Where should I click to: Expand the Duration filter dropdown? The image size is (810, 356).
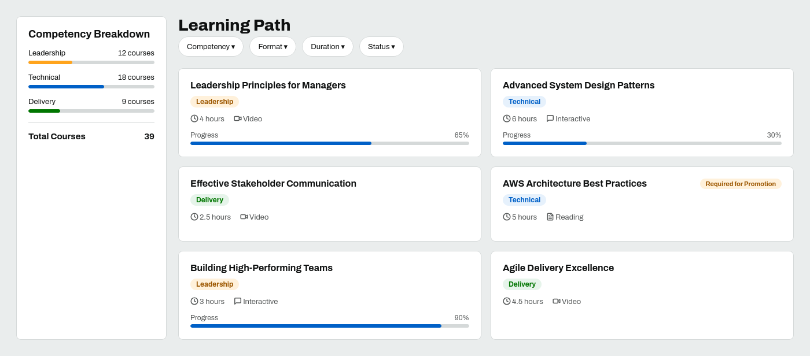coord(327,47)
